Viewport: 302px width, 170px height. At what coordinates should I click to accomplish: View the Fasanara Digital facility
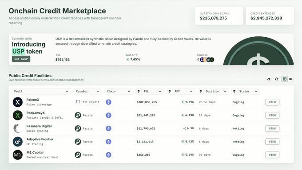[x=272, y=128]
